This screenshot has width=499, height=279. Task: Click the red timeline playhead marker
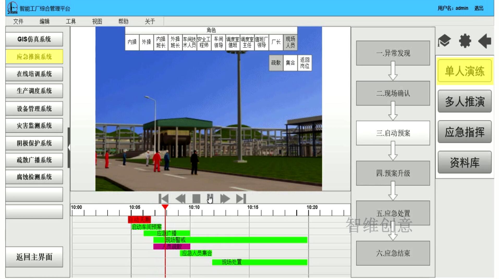click(x=165, y=207)
